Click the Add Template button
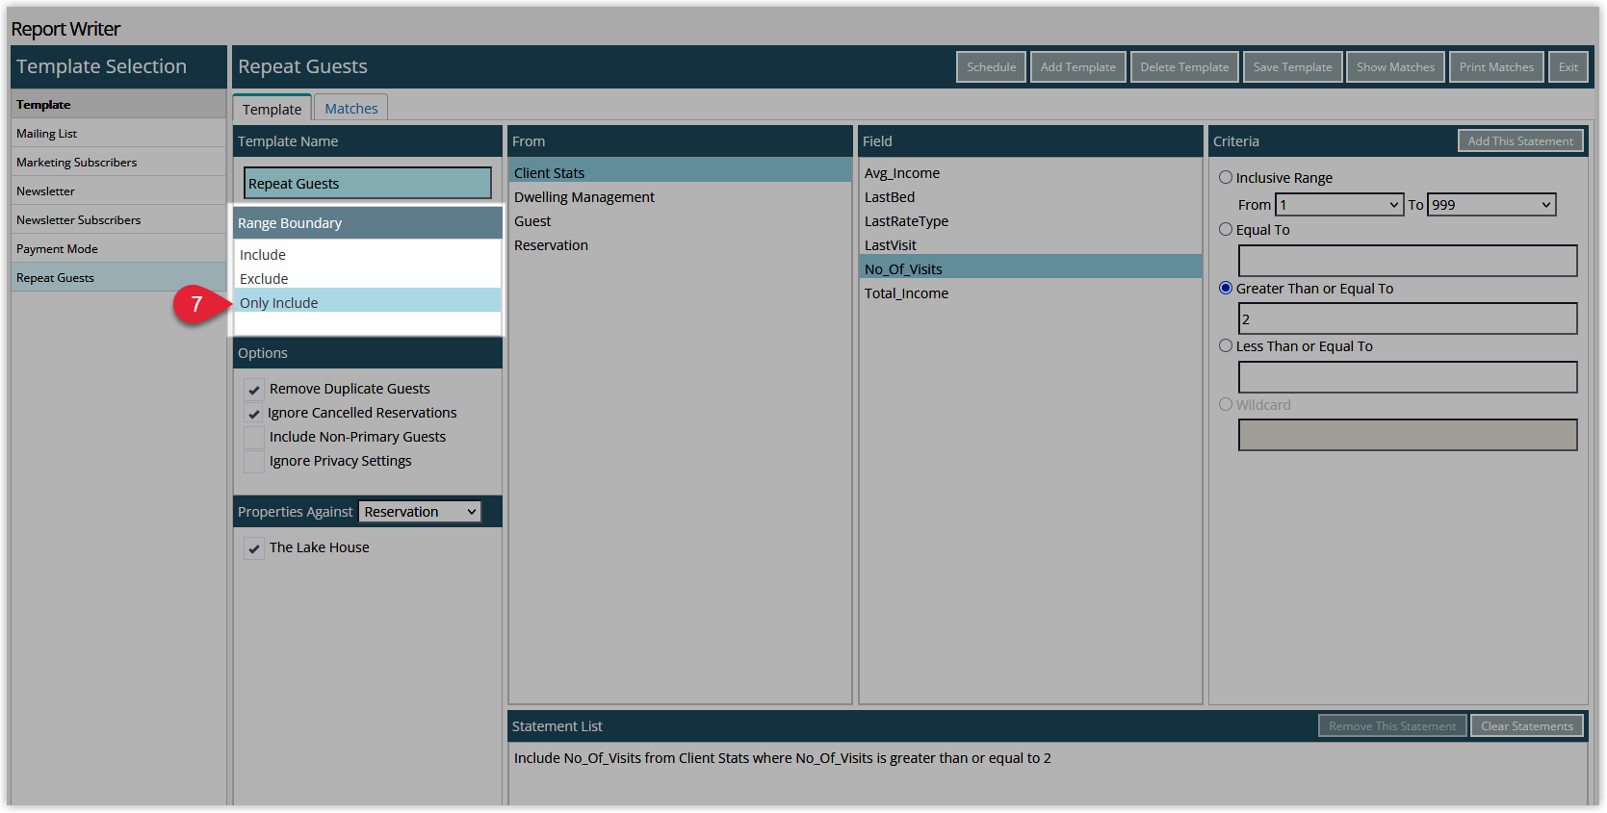 tap(1077, 67)
